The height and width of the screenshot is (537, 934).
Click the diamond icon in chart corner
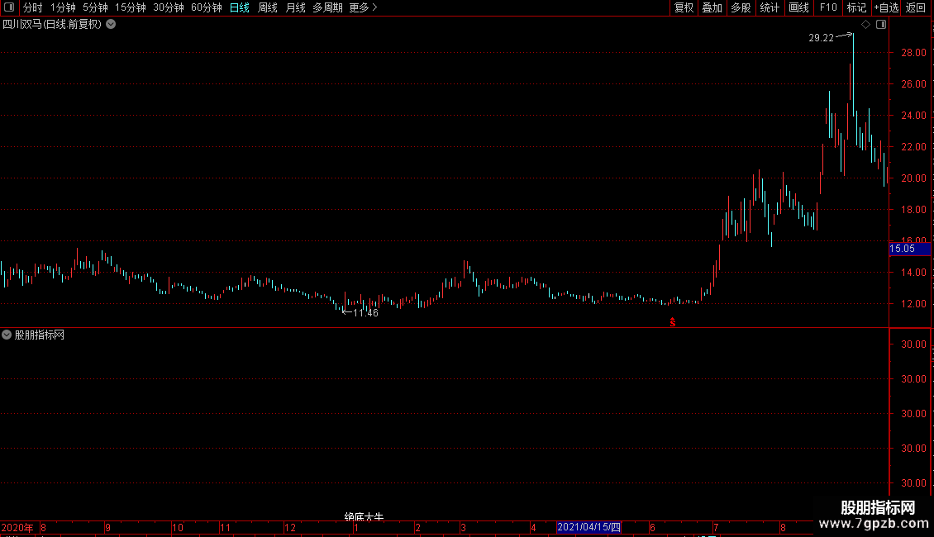point(866,25)
